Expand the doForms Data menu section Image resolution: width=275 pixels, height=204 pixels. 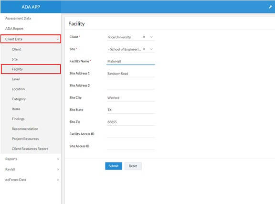point(31,180)
